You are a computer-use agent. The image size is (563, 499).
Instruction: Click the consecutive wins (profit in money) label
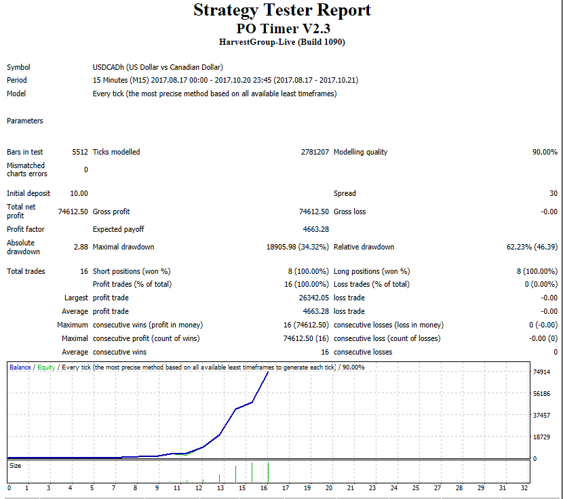pyautogui.click(x=148, y=325)
